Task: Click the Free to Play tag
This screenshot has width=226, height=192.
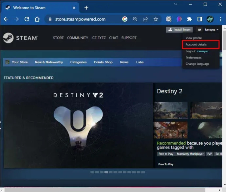Action: 166,154
